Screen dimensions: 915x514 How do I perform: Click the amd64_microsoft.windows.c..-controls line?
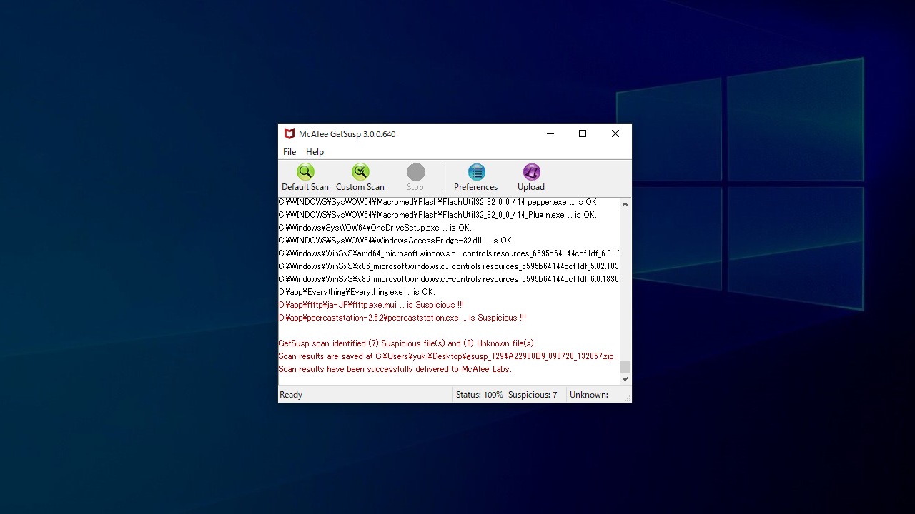(448, 253)
